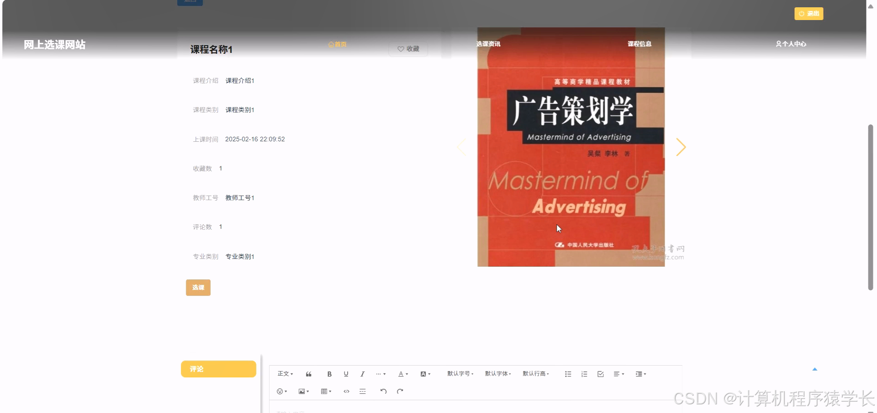Insert a code block using the </> icon
This screenshot has height=413, width=877.
click(x=346, y=391)
